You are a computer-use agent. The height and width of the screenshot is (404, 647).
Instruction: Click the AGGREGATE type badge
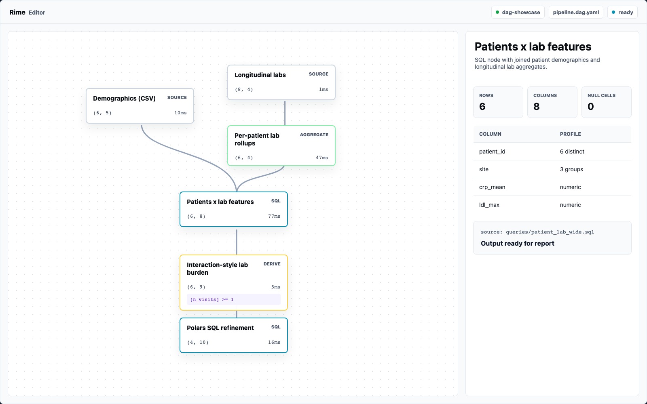[x=314, y=135]
